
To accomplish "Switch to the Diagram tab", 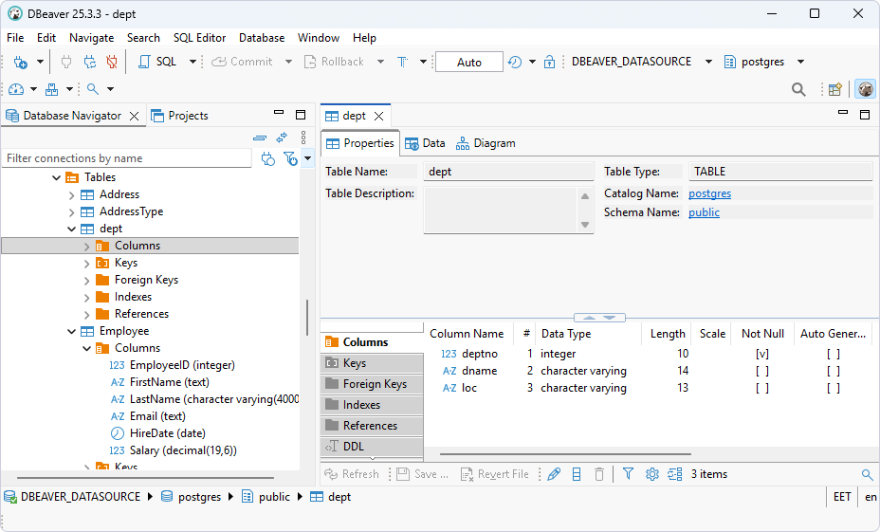I will (x=486, y=143).
